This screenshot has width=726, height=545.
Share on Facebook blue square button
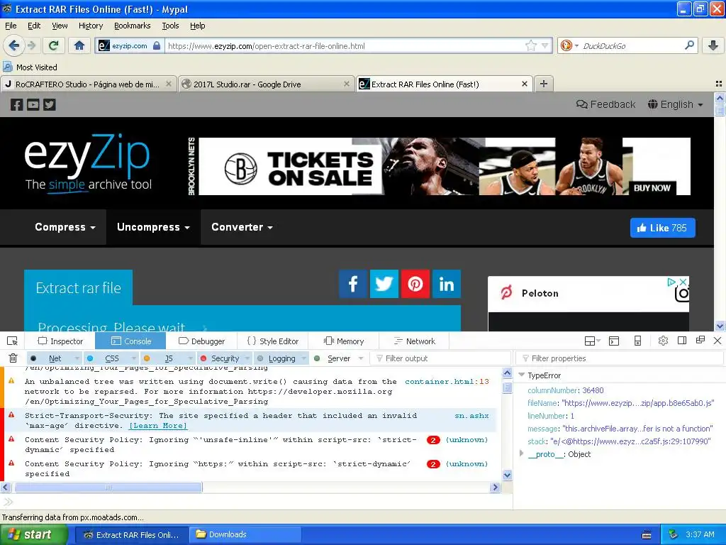pos(353,284)
